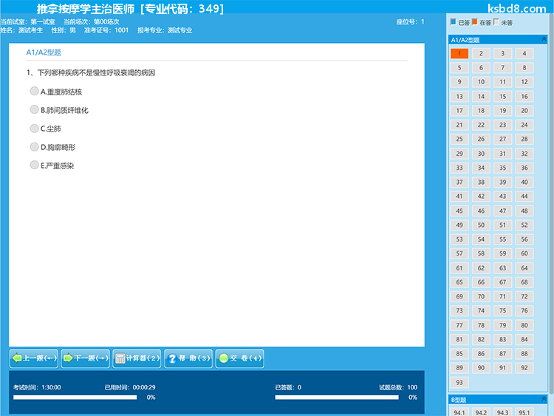Jump to question 67 in navigator
554x416 pixels.
click(x=502, y=282)
